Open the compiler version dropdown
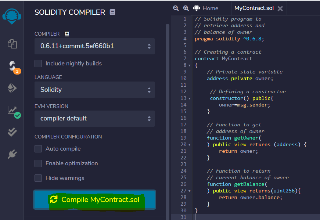320x220 pixels. pos(94,46)
